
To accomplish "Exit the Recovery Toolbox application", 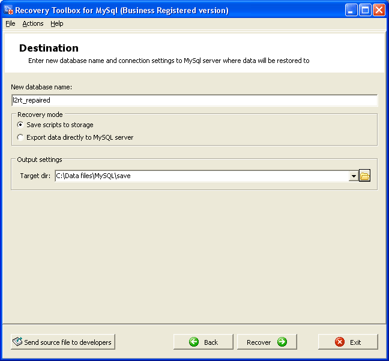I will click(x=348, y=342).
